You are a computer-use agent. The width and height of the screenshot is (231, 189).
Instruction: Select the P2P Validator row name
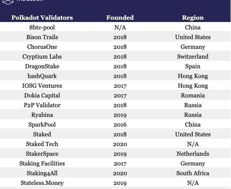(42, 105)
